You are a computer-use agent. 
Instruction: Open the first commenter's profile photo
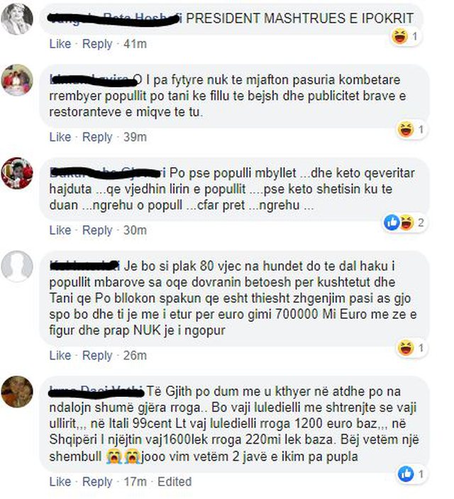(x=17, y=18)
